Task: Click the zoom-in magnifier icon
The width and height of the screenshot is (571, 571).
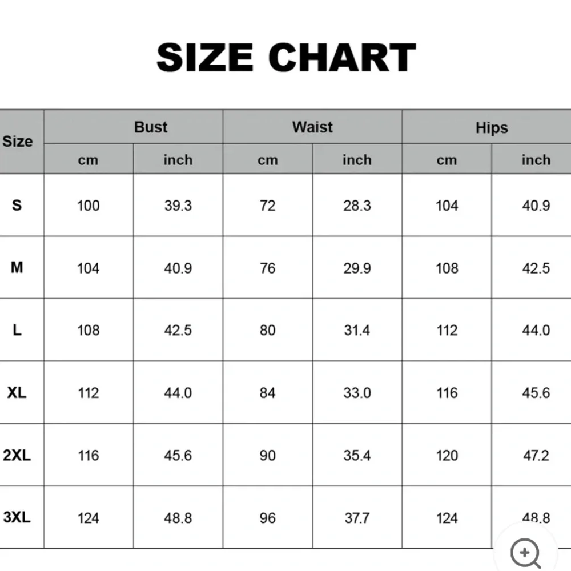Action: [x=525, y=552]
